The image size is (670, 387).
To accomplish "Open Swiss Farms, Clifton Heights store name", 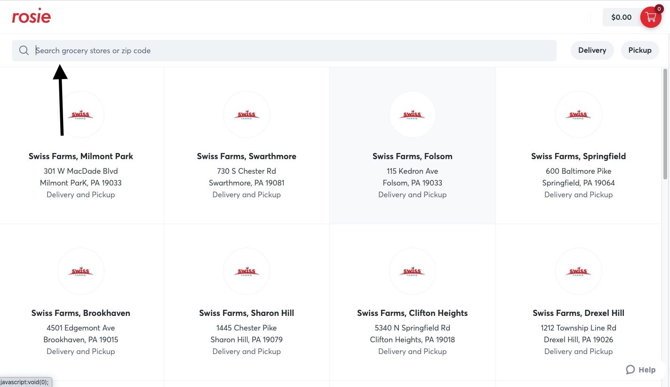I will tap(412, 313).
